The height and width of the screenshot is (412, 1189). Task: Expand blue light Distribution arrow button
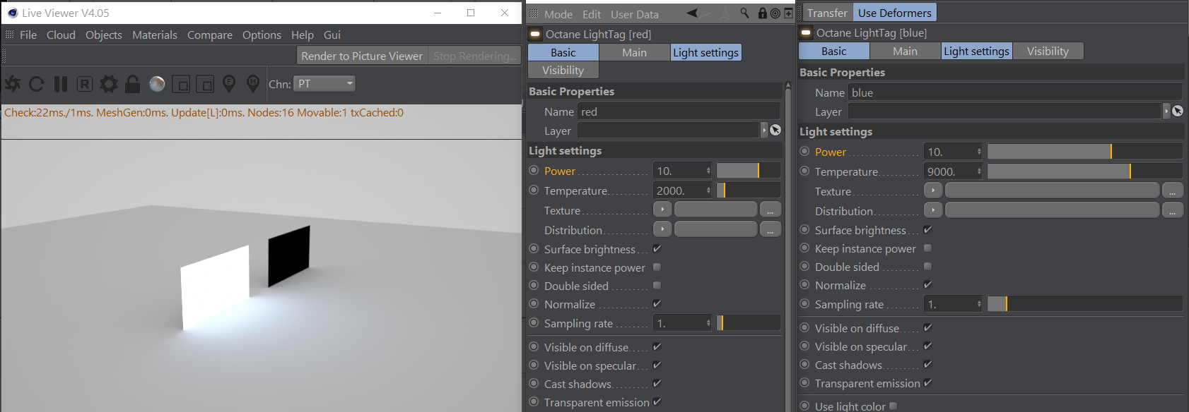(933, 210)
